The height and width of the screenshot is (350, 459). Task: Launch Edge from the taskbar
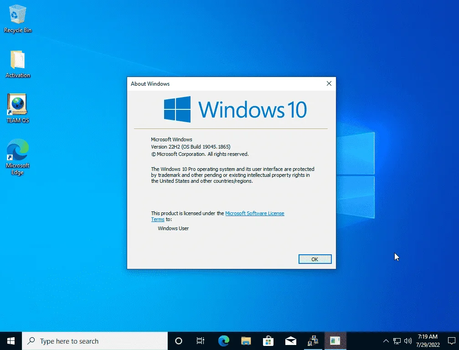coord(224,341)
